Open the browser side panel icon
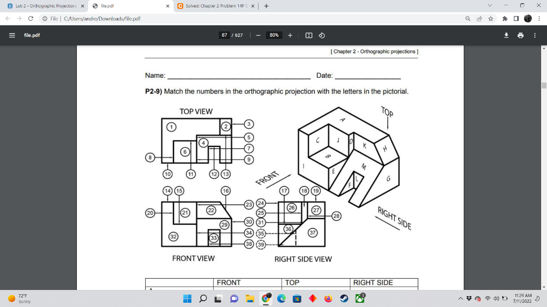The height and width of the screenshot is (307, 547). 516,19
